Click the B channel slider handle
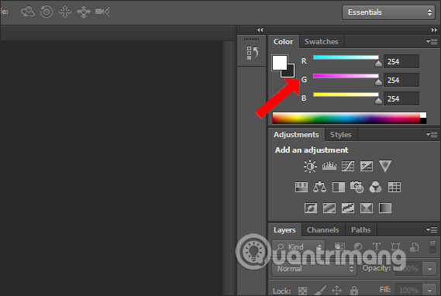 coord(378,101)
